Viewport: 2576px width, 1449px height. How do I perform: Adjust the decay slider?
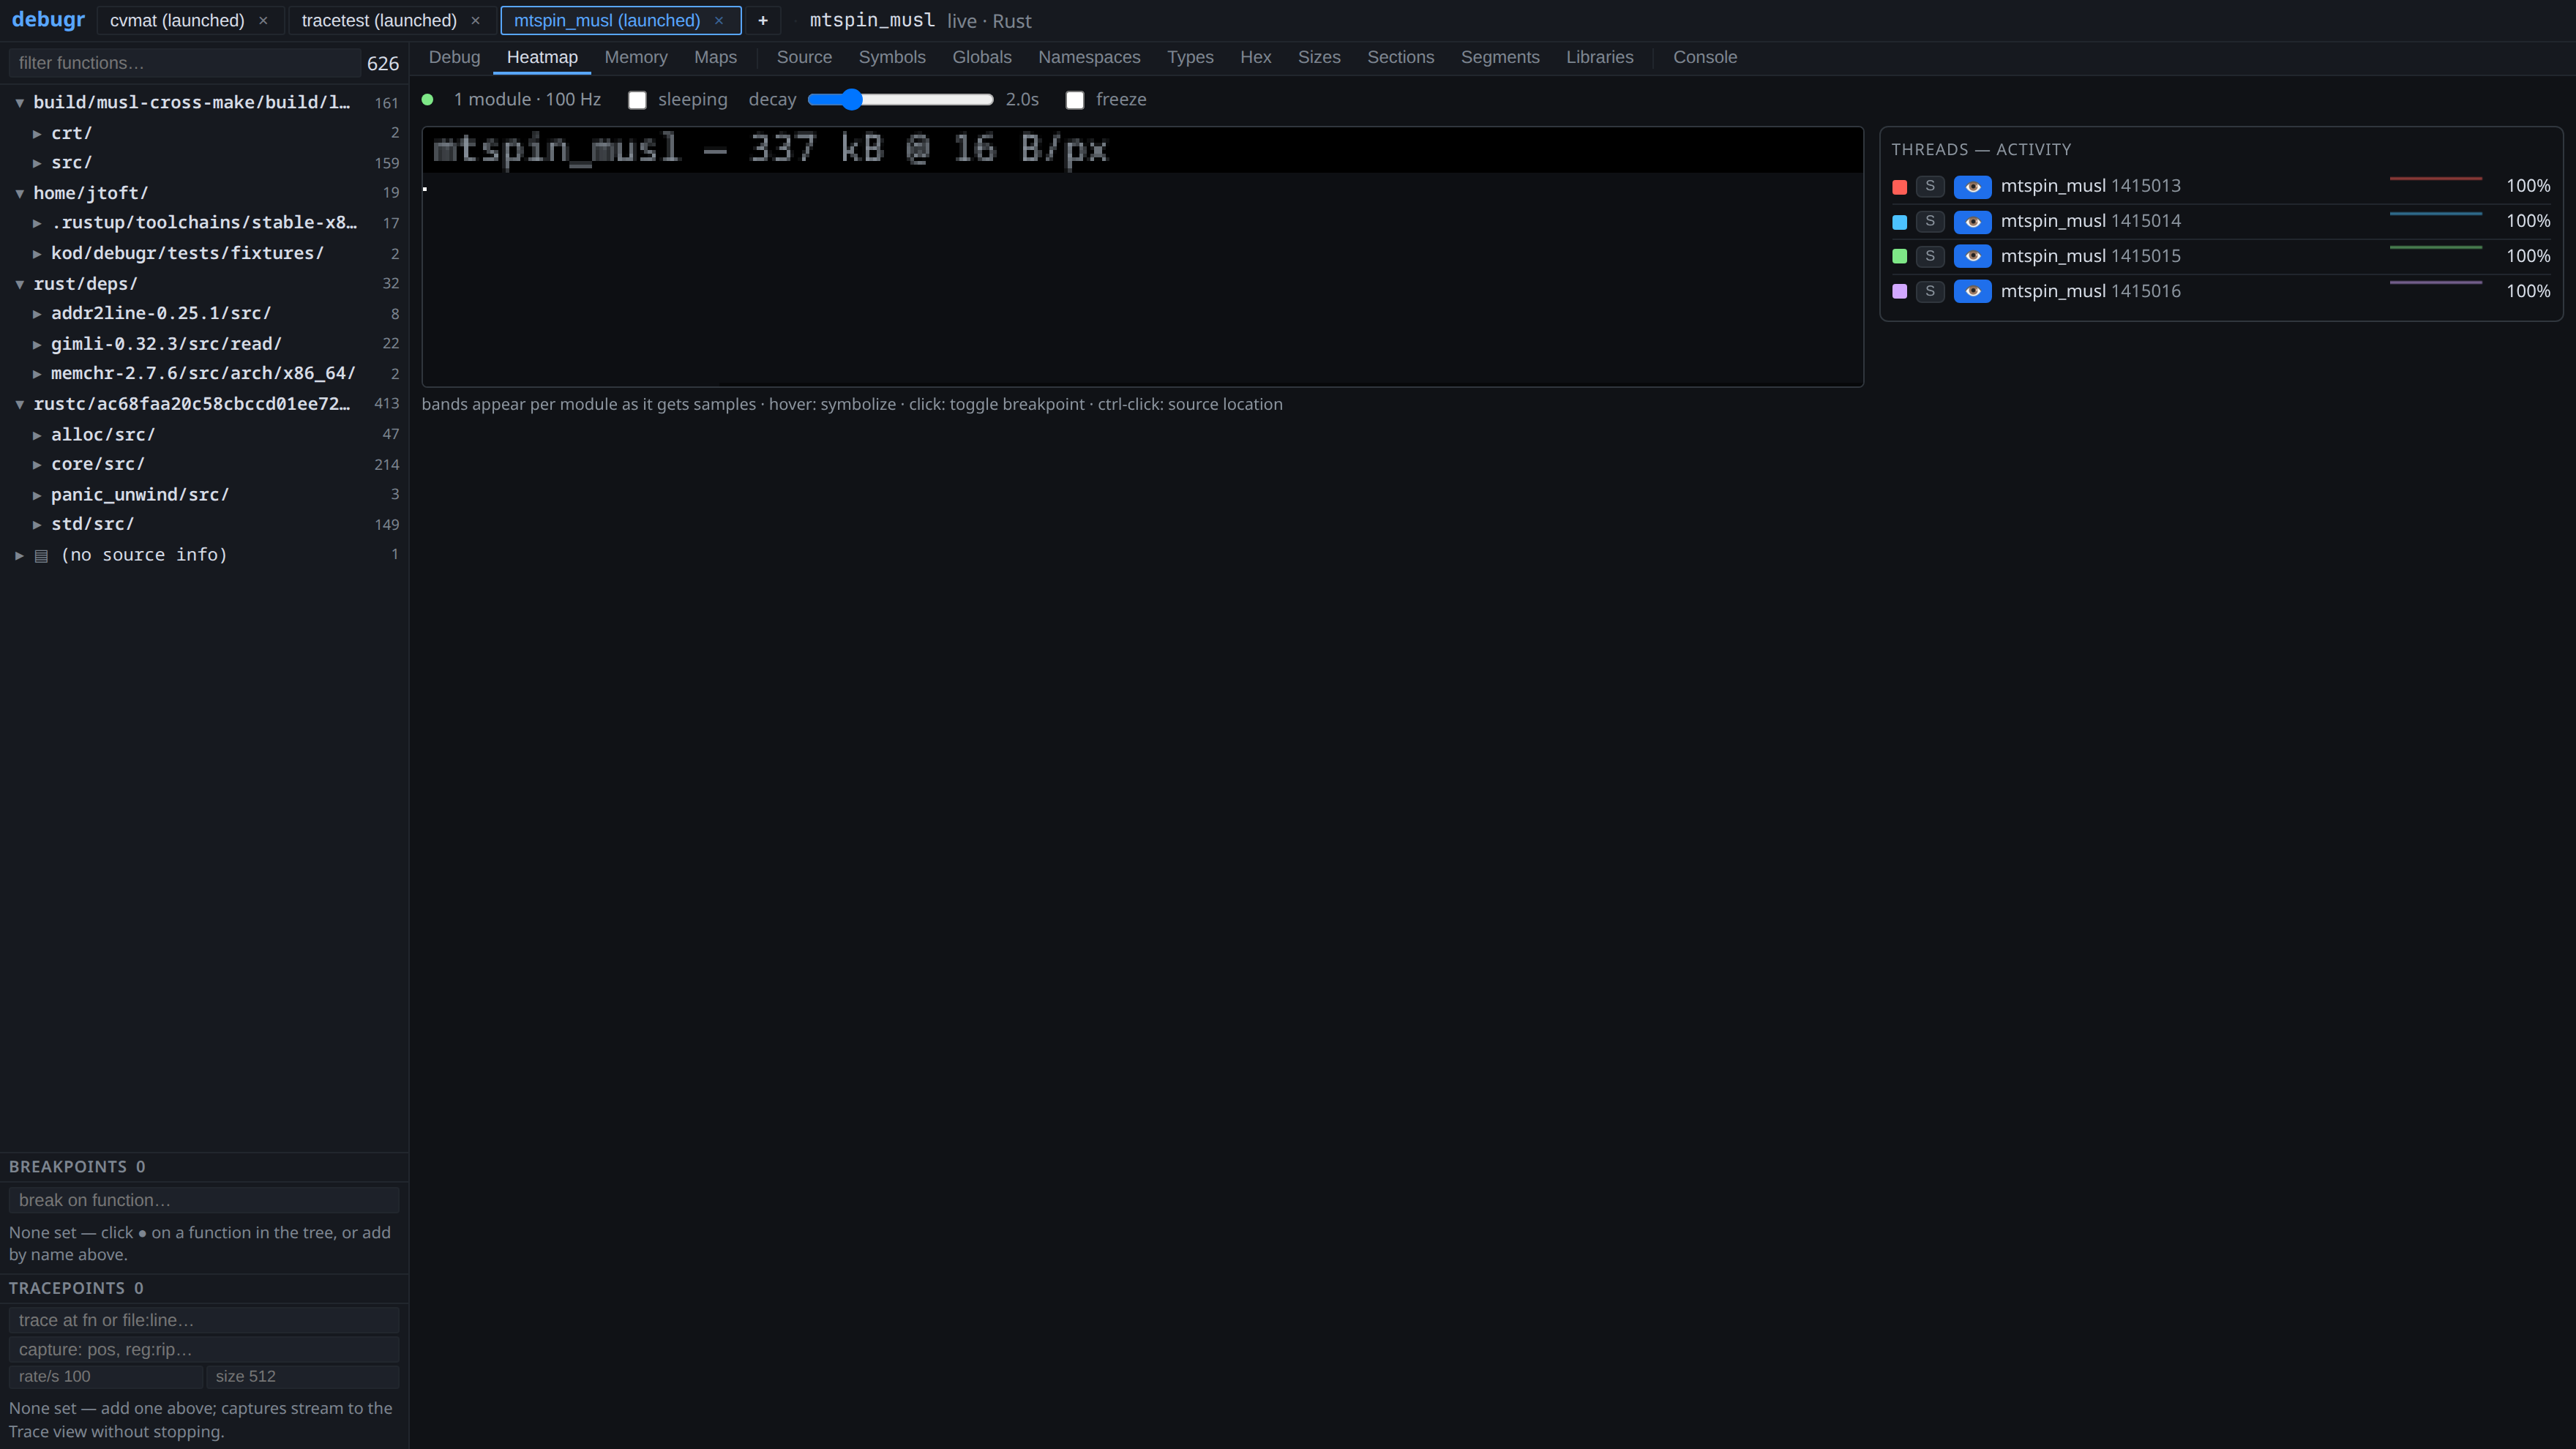900,99
